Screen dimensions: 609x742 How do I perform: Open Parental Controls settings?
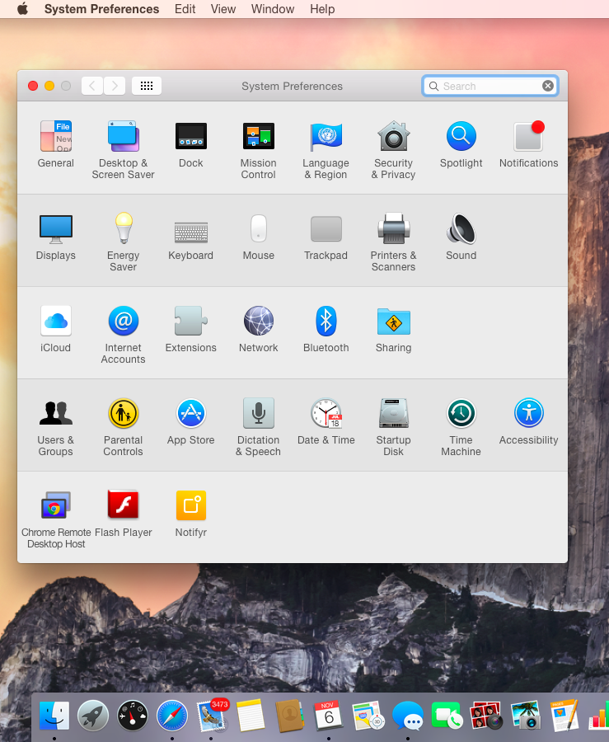click(124, 414)
